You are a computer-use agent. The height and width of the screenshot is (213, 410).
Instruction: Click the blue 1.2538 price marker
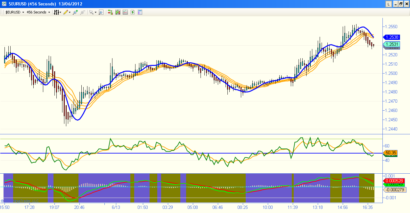pos(392,37)
